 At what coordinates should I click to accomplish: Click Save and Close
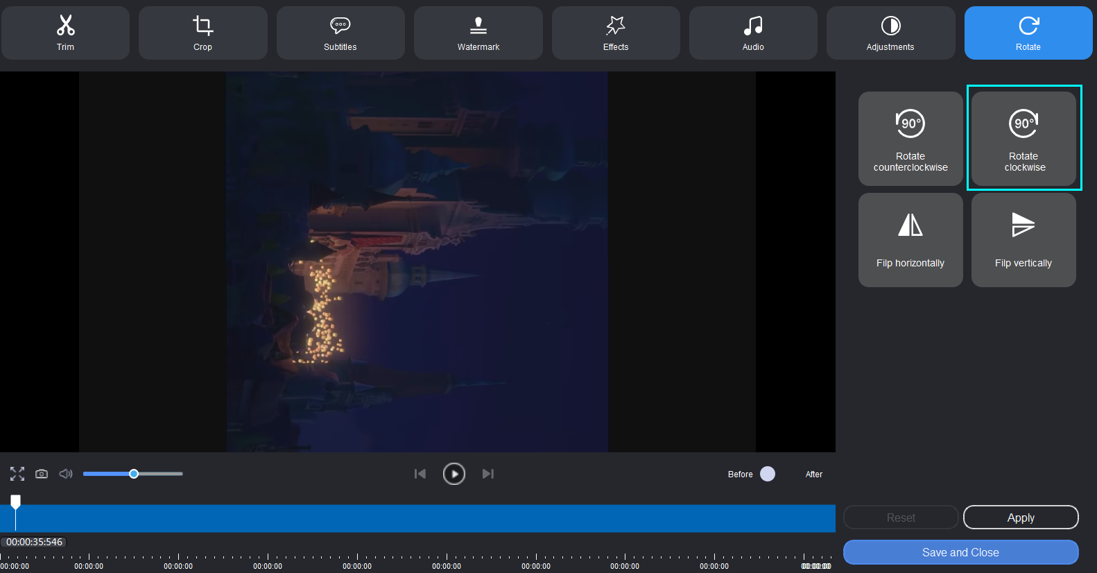click(961, 552)
